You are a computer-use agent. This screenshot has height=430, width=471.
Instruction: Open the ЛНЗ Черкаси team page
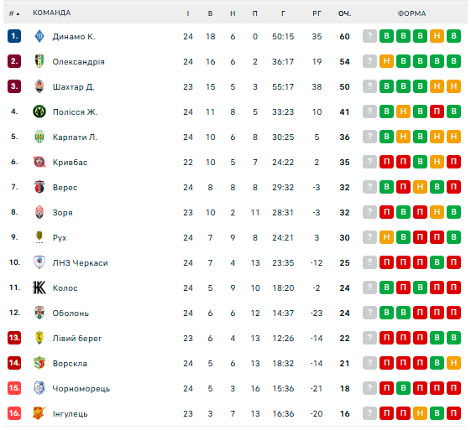tap(81, 262)
